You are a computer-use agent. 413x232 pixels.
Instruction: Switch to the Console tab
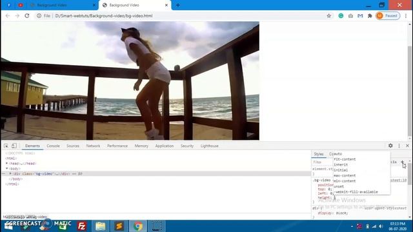tap(53, 146)
